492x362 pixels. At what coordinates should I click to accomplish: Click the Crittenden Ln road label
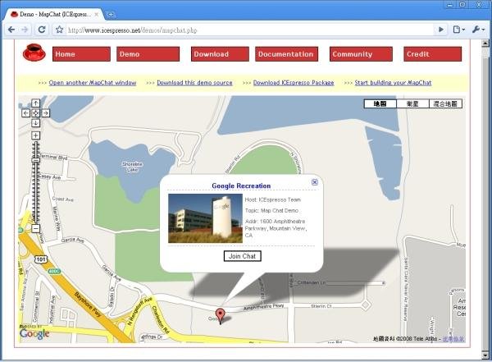tap(311, 282)
